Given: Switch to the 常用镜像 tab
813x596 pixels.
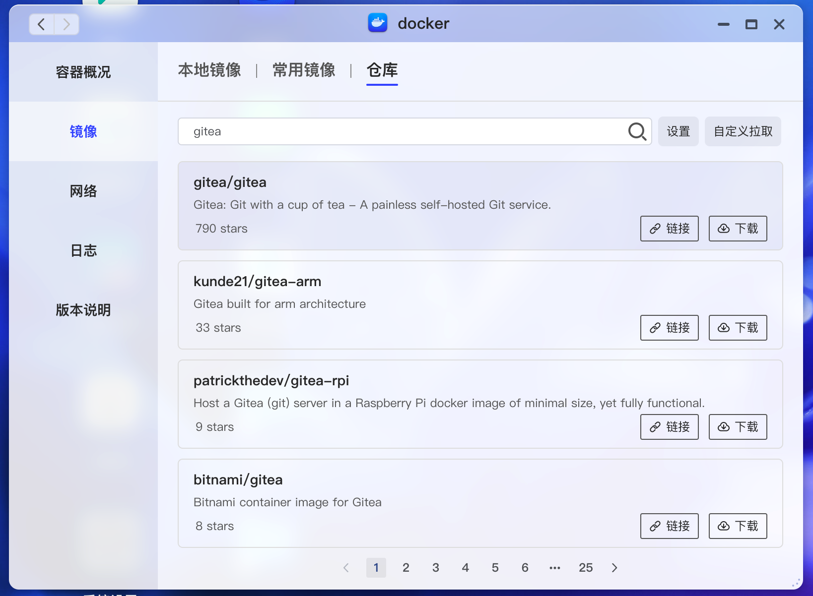Looking at the screenshot, I should pos(304,70).
